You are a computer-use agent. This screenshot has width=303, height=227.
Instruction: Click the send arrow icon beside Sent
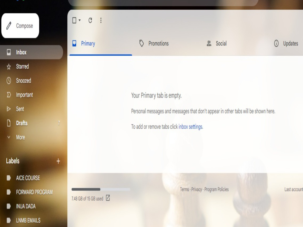9,109
